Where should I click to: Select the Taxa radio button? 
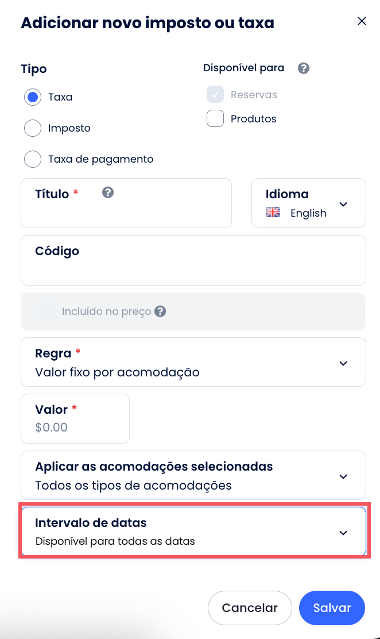pyautogui.click(x=33, y=97)
